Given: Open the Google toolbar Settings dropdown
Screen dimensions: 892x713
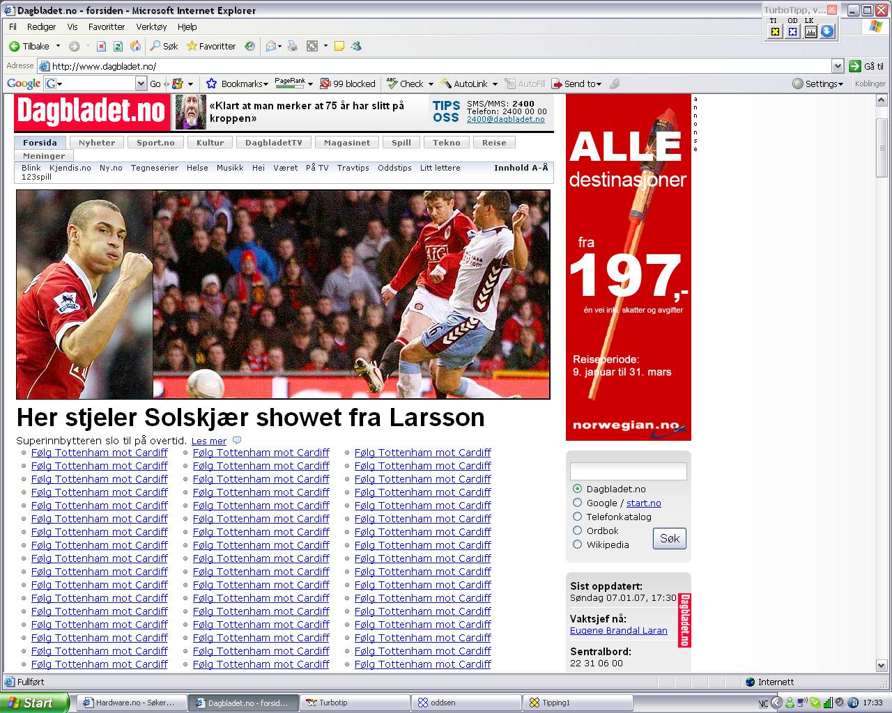Looking at the screenshot, I should 840,84.
